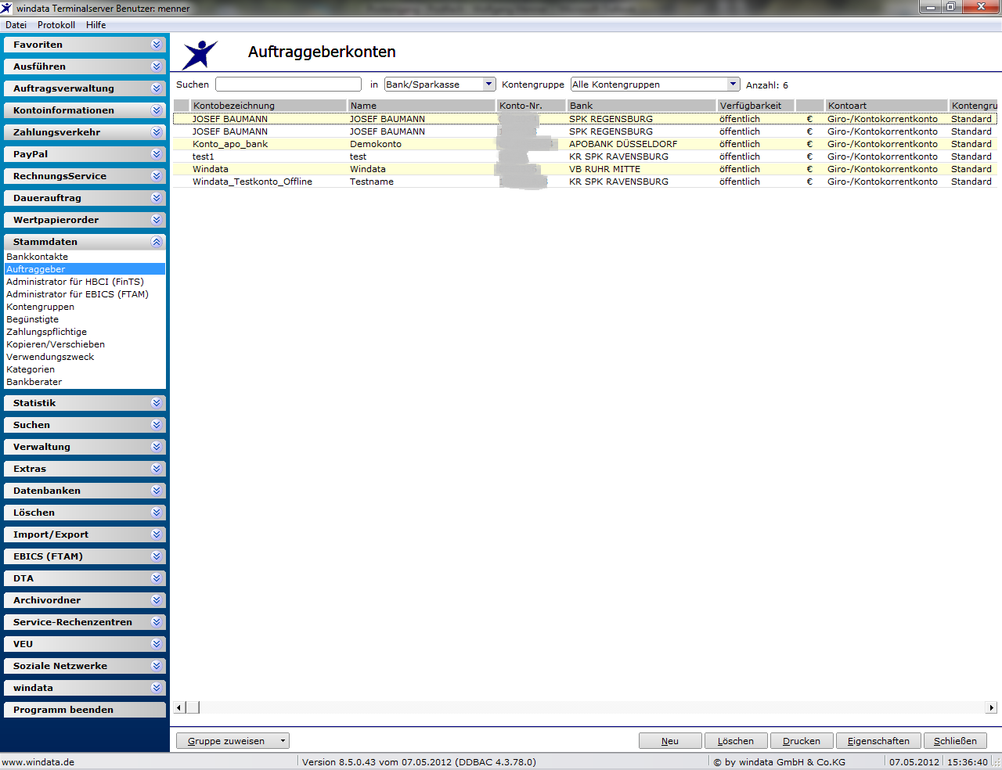Screen dimensions: 1002x770
Task: Click the DTA chevron icon
Action: tap(157, 578)
